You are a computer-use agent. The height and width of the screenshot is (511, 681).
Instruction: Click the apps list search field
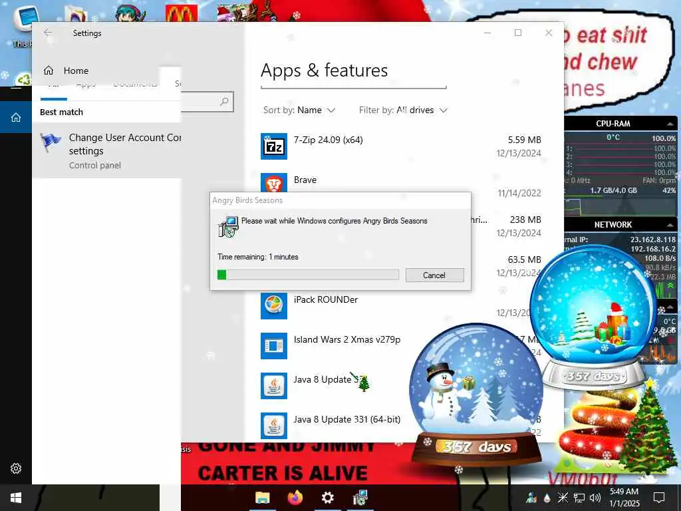354,87
